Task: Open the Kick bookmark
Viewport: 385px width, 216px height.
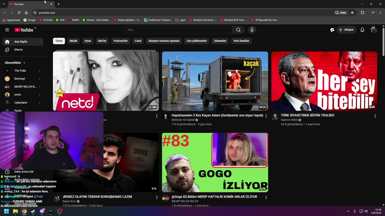Action: point(60,20)
